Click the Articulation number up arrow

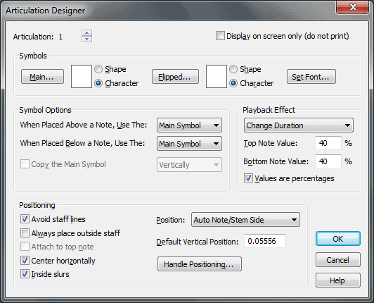tap(87, 32)
